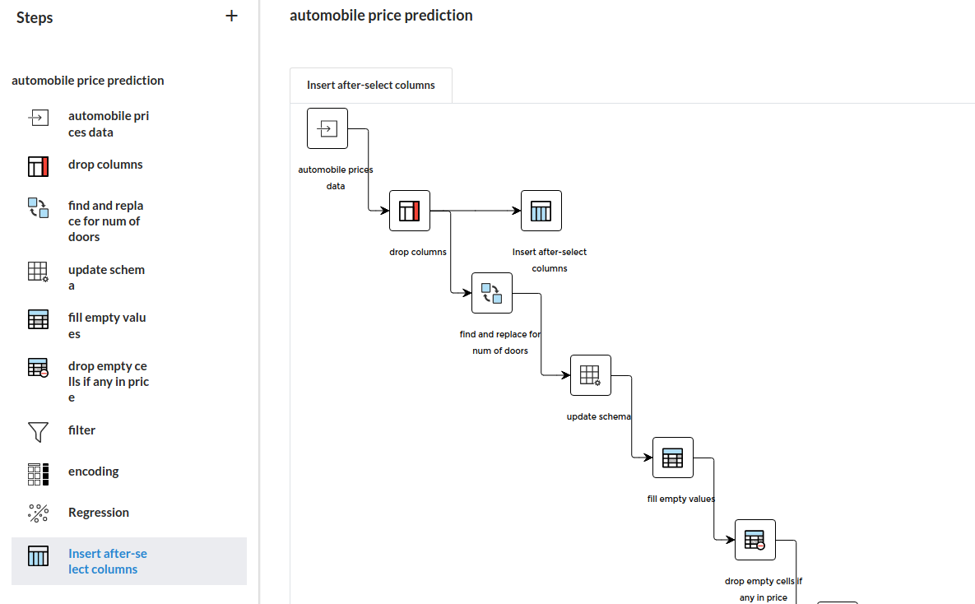This screenshot has height=604, width=975.
Task: Select automobile prices data sidebar step
Action: (x=108, y=124)
